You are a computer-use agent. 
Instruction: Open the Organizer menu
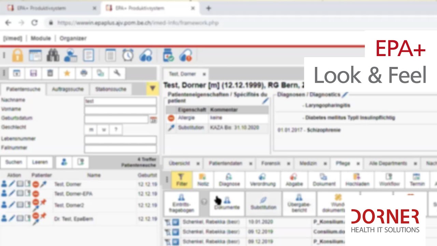73,38
